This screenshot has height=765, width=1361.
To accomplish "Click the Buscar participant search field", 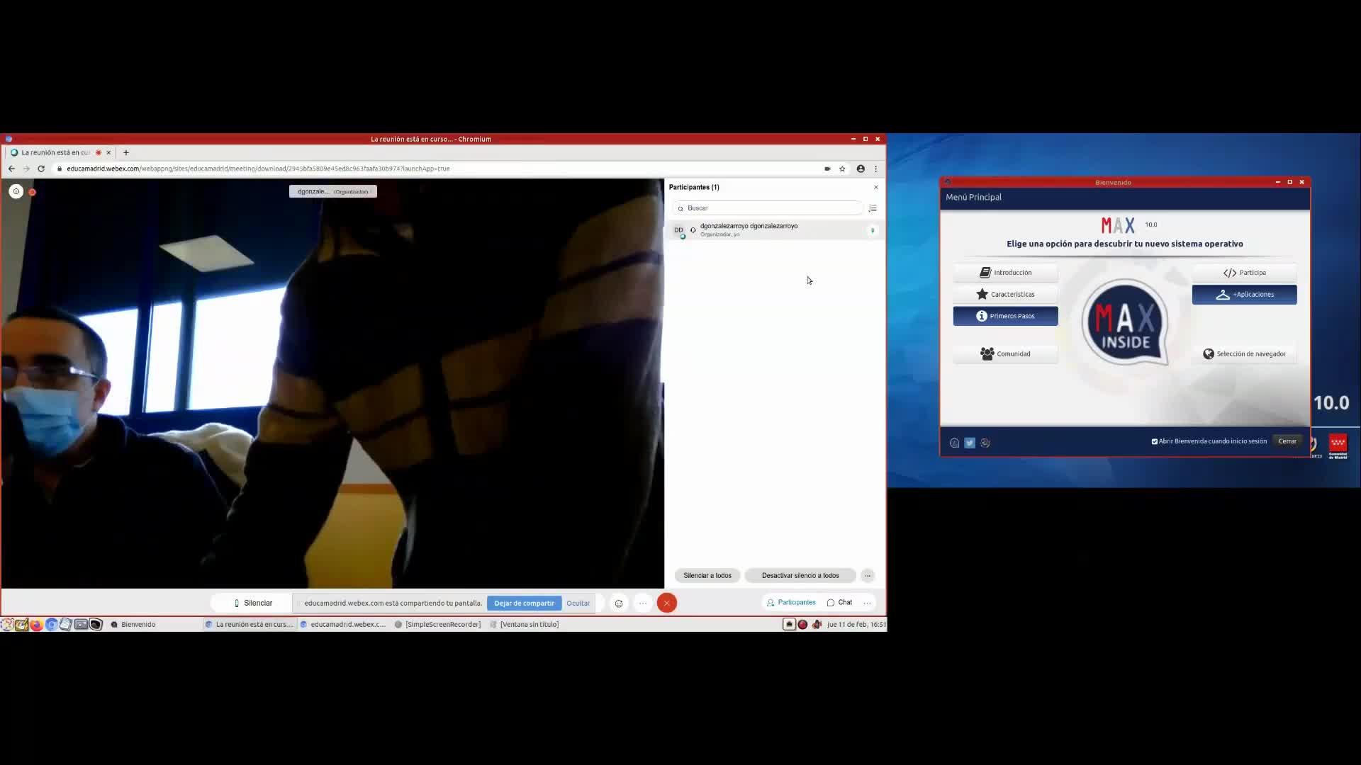I will 769,208.
